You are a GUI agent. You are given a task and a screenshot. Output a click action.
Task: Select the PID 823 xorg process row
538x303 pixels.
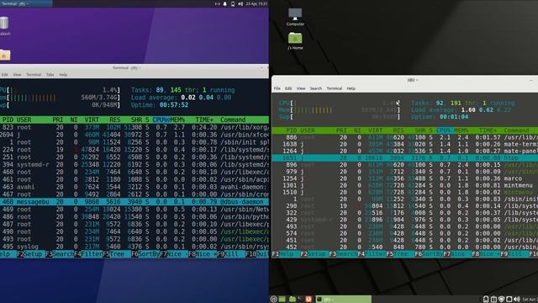tap(134, 127)
